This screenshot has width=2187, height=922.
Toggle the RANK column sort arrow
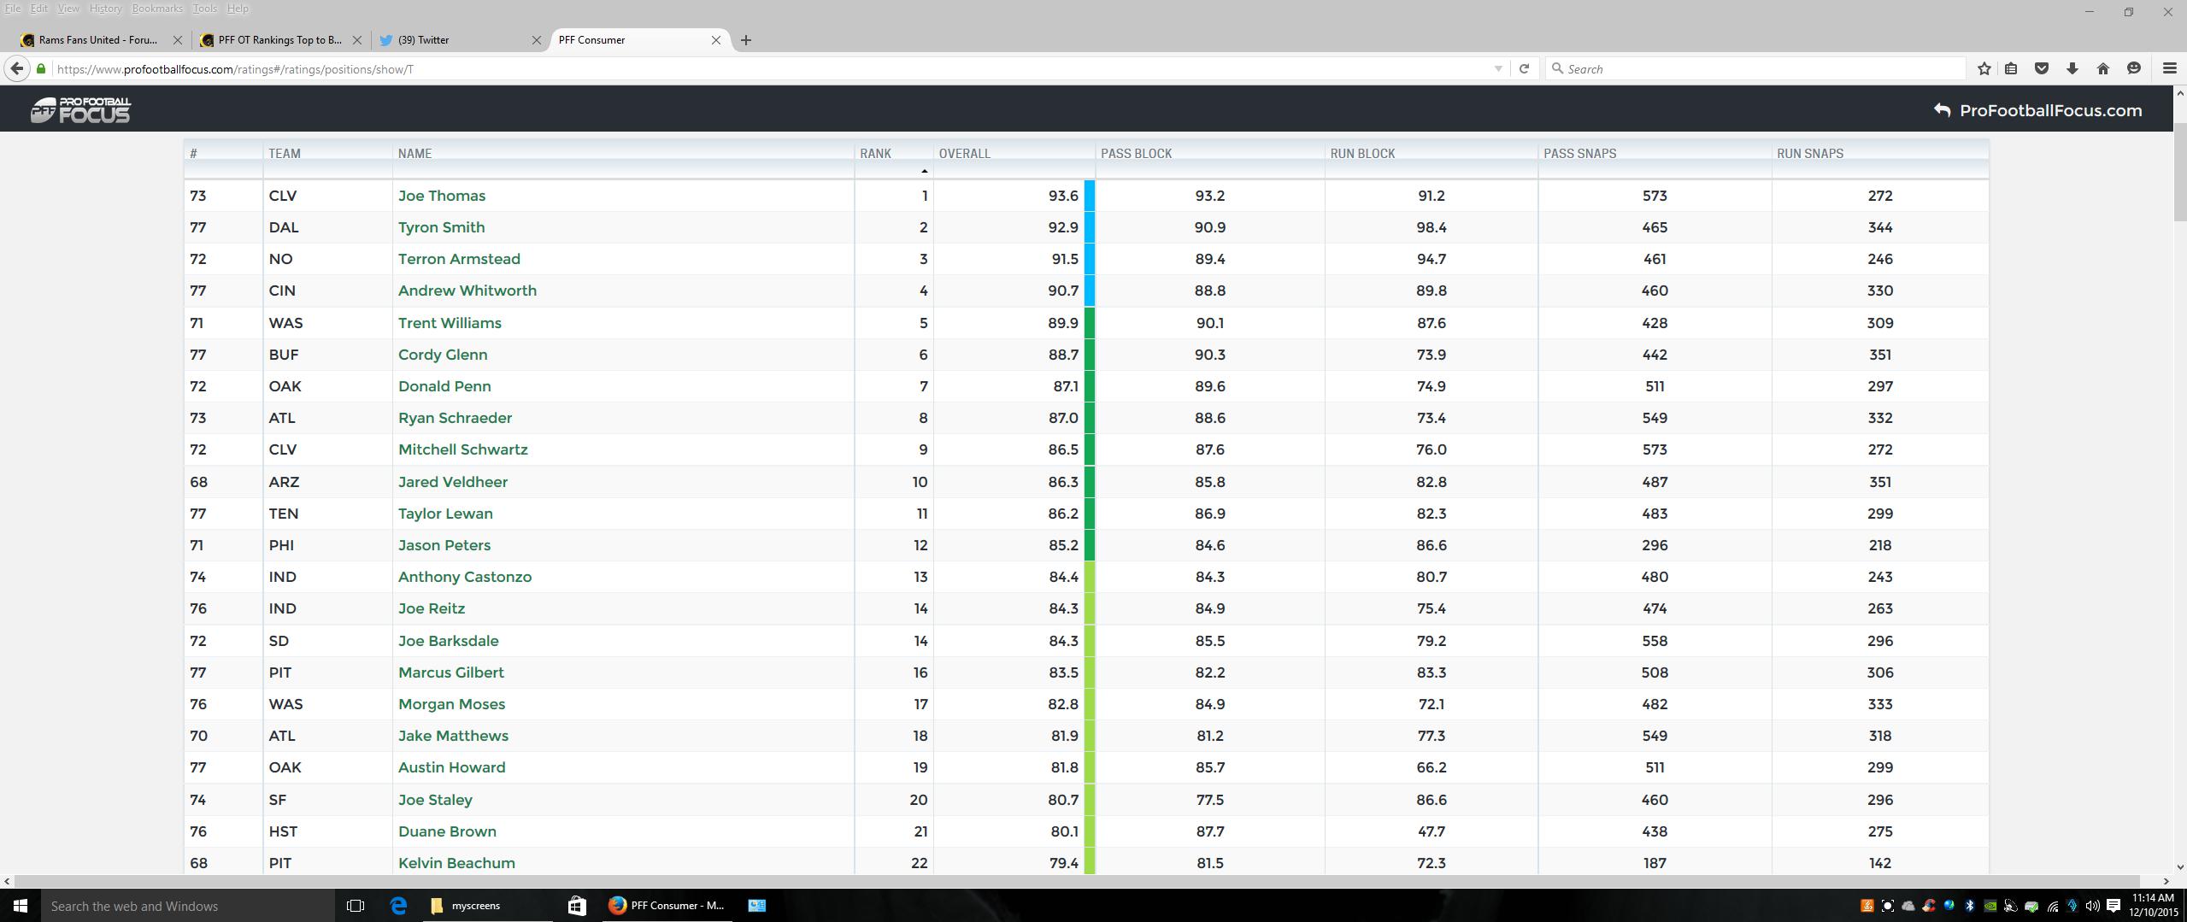tap(924, 171)
